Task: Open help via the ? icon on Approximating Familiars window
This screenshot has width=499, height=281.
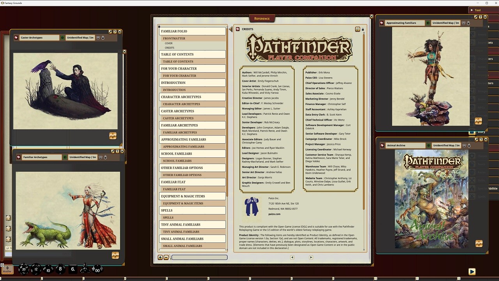Action: coord(480,17)
